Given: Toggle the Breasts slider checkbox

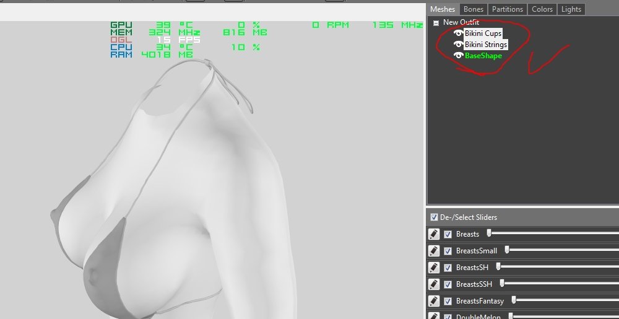Looking at the screenshot, I should pos(448,234).
